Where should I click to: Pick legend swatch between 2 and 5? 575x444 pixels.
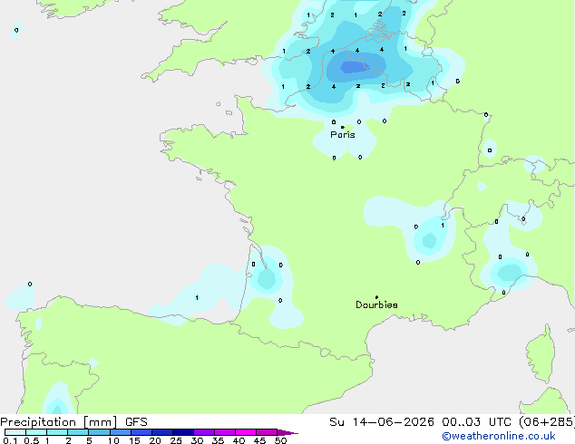pos(78,432)
